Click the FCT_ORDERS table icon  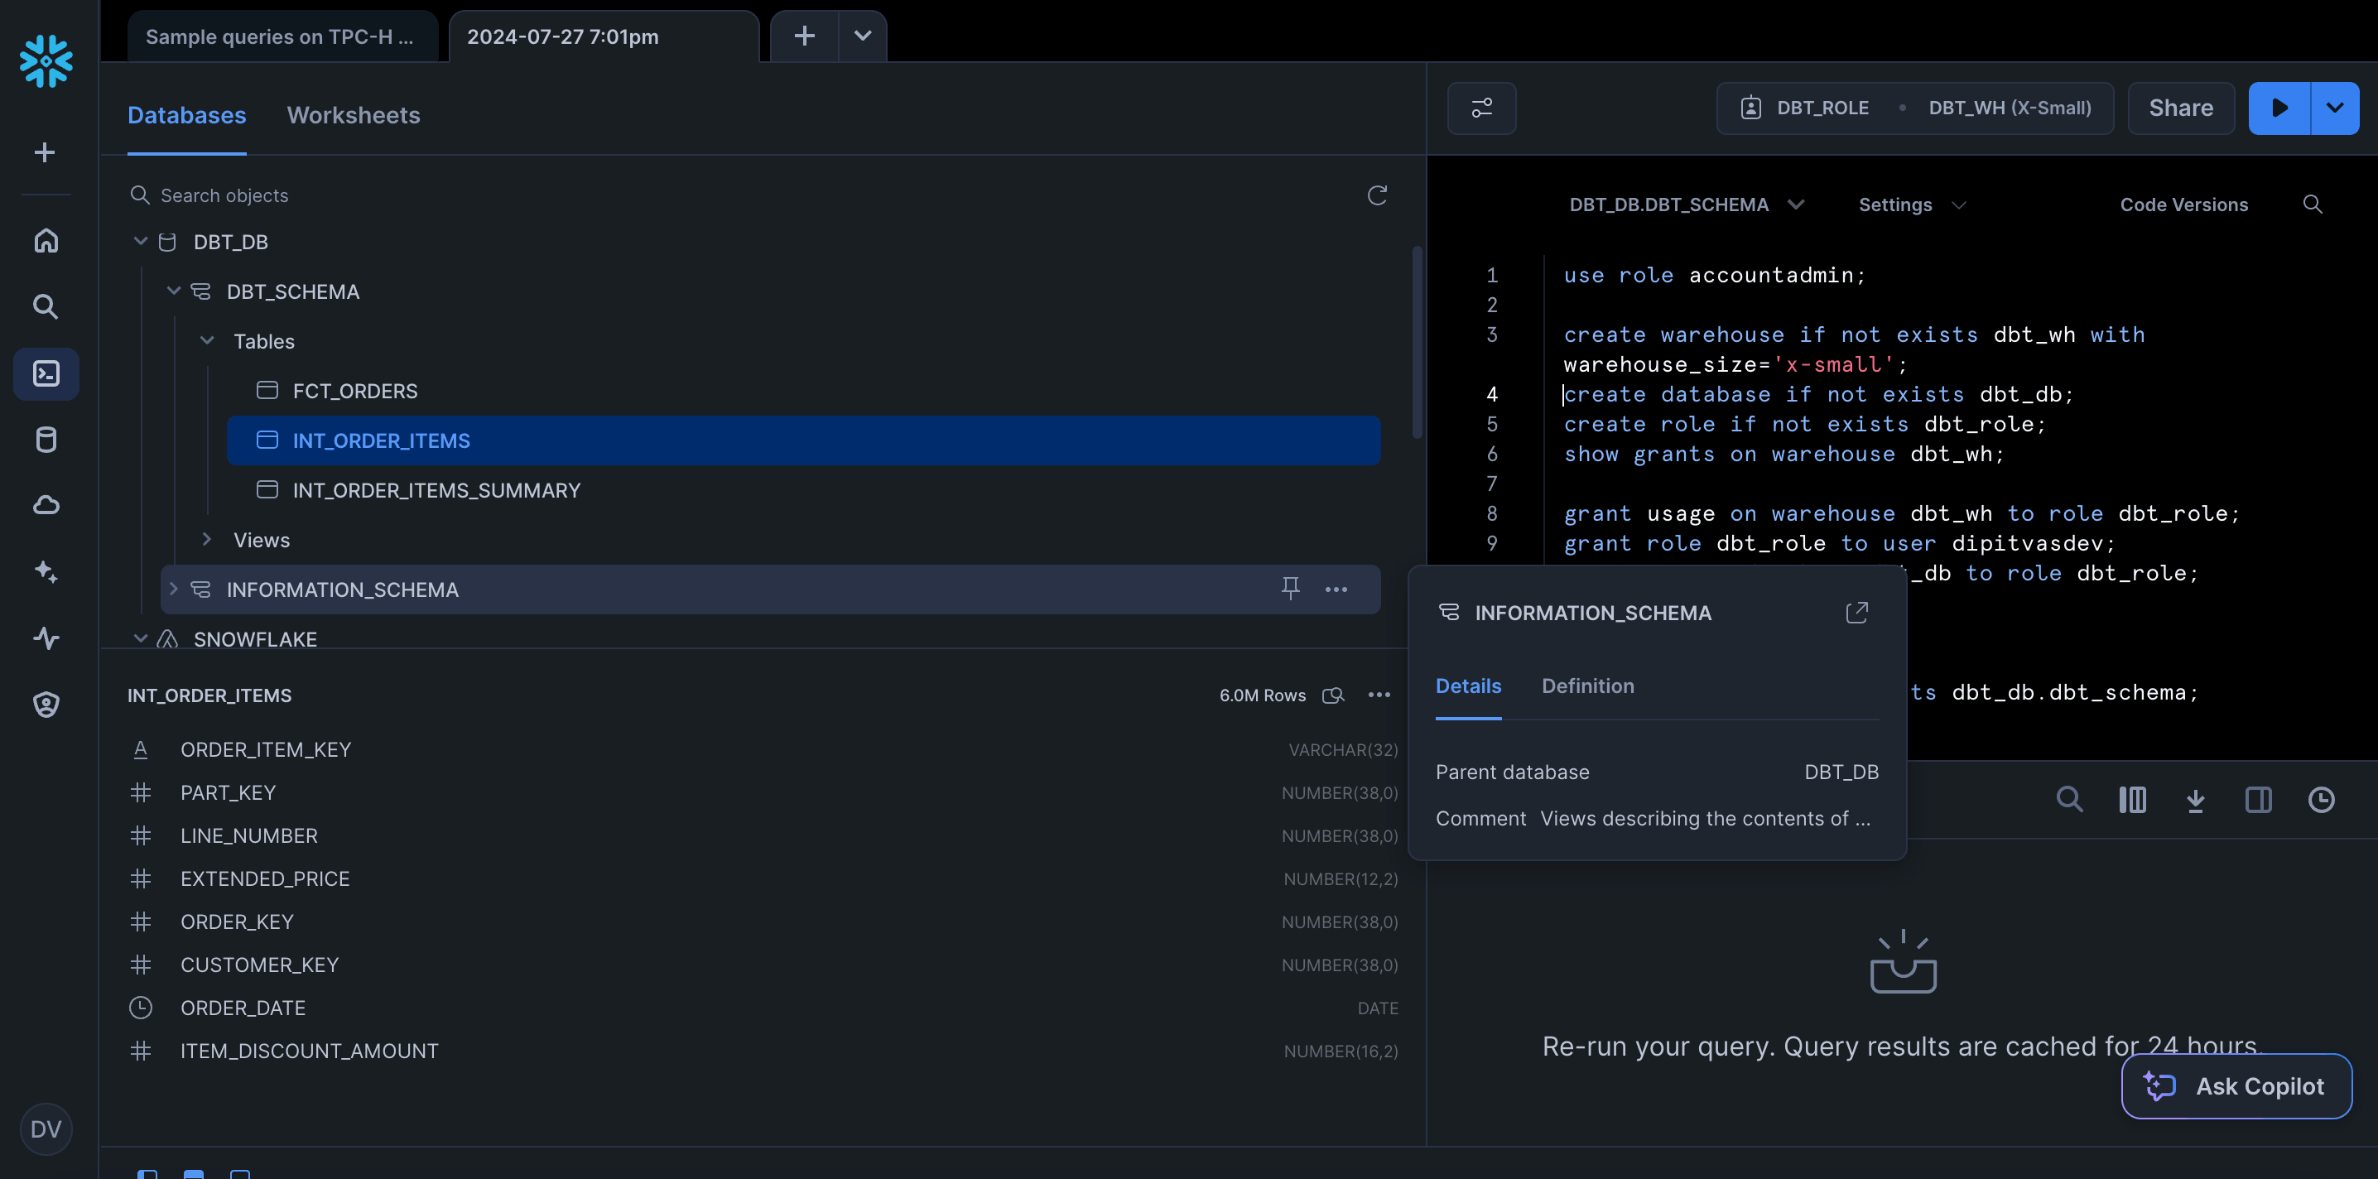coord(267,391)
